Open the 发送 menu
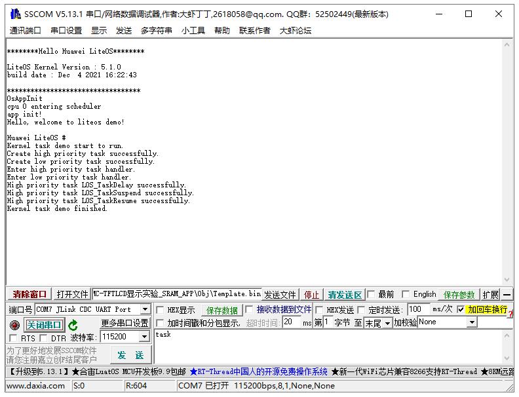Viewport: 519px width, 397px height. click(124, 30)
